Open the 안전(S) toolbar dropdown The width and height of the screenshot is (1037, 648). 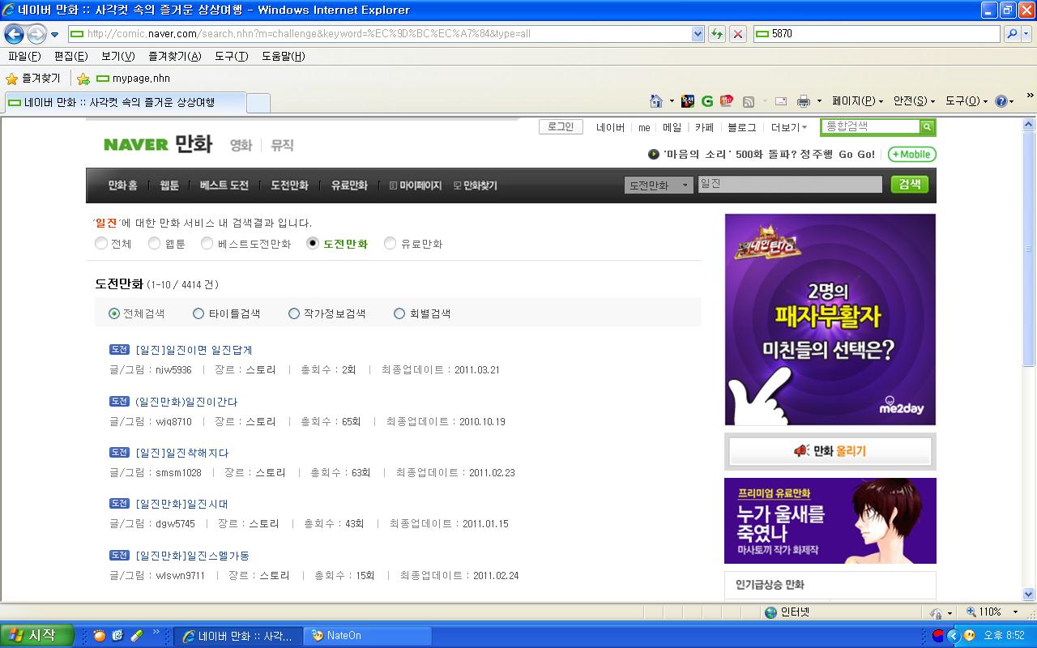(x=914, y=101)
